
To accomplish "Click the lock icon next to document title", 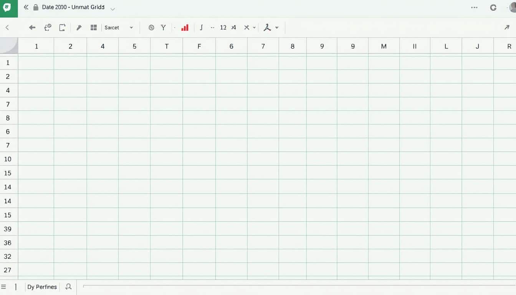I will tap(36, 7).
